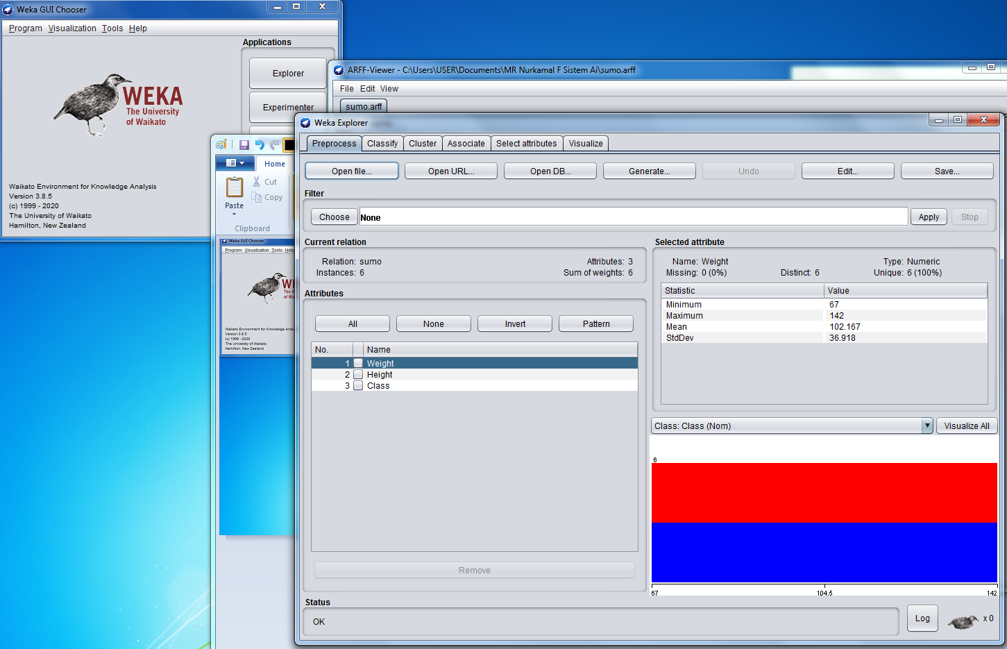Click the Weka GUI Chooser title icon

(x=8, y=10)
